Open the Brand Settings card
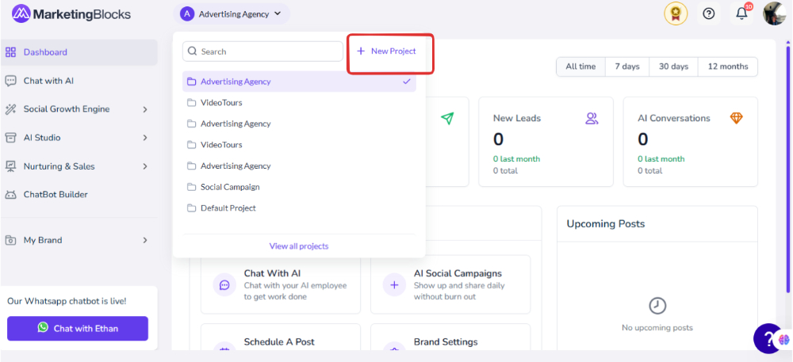 (x=450, y=337)
